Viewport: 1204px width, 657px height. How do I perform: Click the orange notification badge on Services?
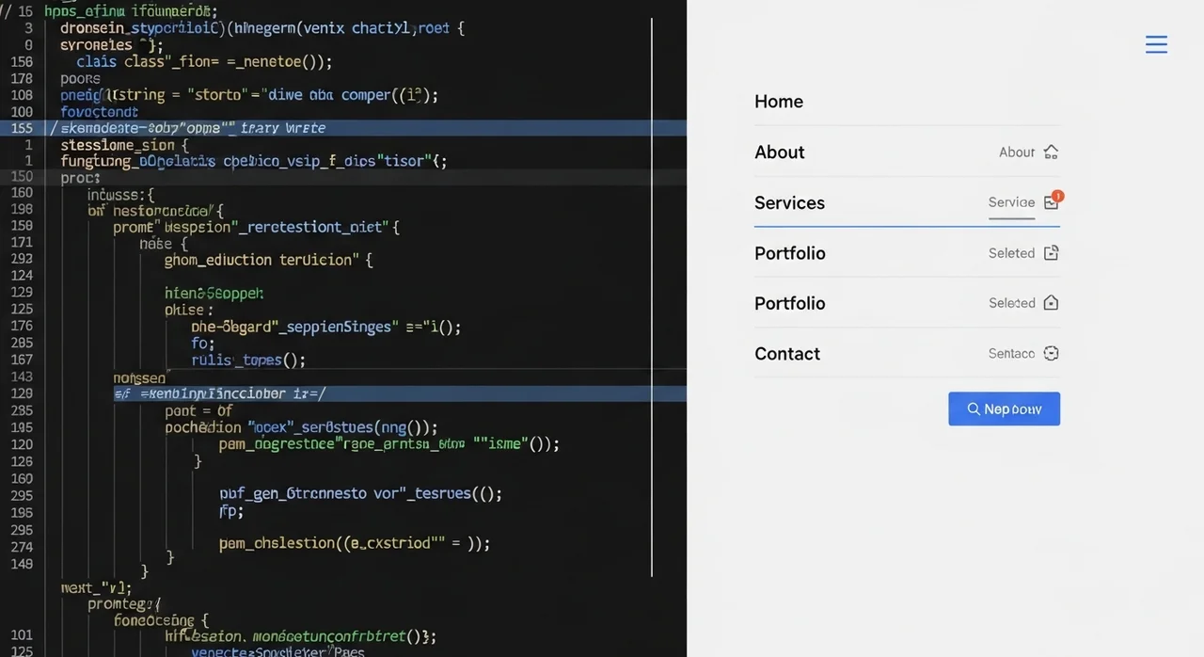(x=1057, y=197)
